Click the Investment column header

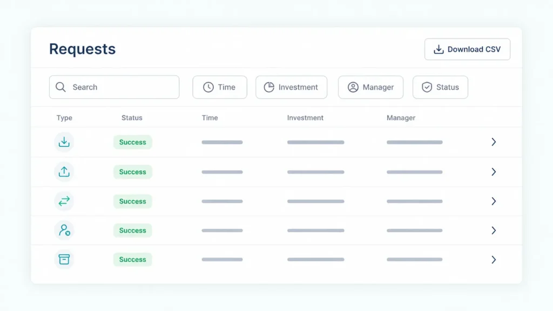click(x=305, y=118)
